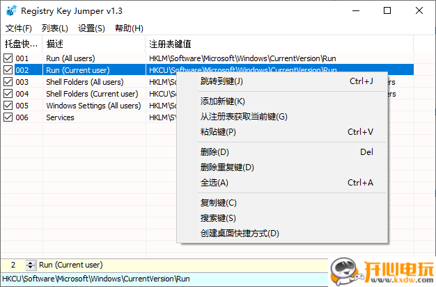The height and width of the screenshot is (287, 436).
Task: Click the bottom registry key path field
Action: click(164, 279)
